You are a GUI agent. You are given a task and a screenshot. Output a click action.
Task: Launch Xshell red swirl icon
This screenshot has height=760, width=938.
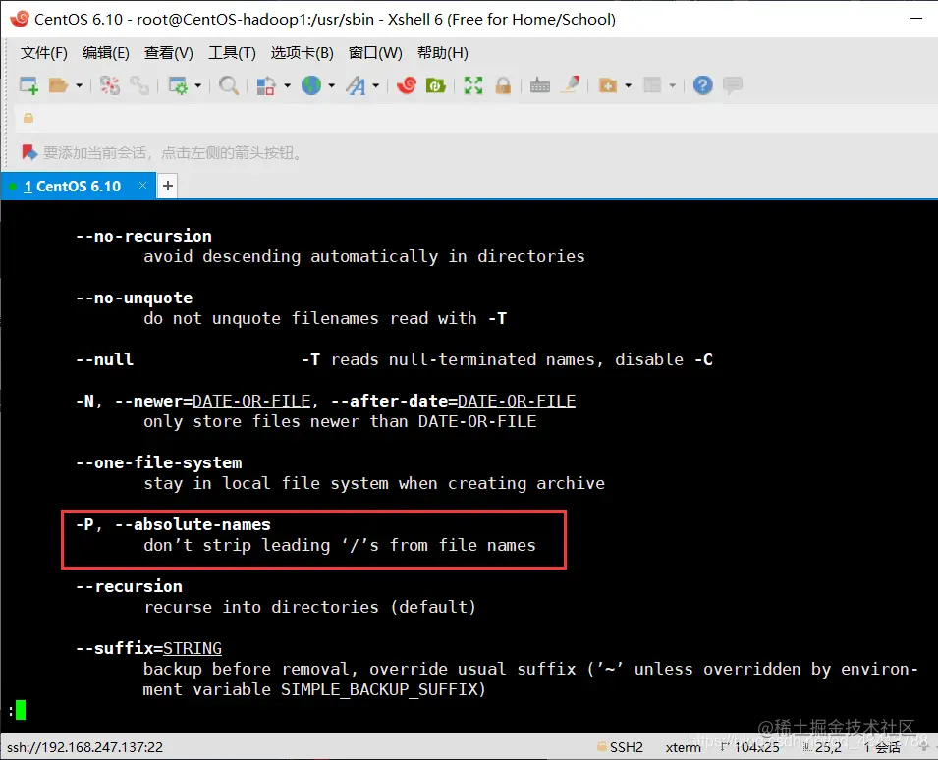coord(407,85)
